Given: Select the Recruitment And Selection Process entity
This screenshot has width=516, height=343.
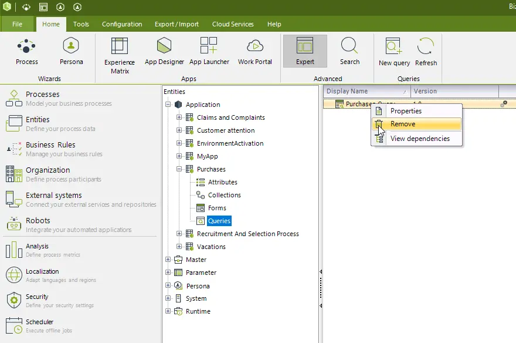Looking at the screenshot, I should click(x=248, y=234).
